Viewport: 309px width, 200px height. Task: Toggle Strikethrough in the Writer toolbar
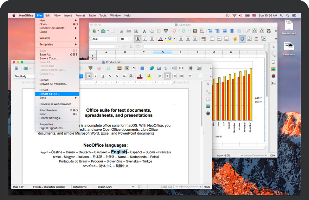(x=110, y=76)
